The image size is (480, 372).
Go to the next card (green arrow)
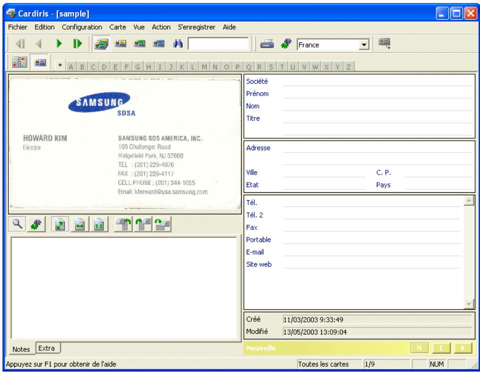click(x=59, y=44)
